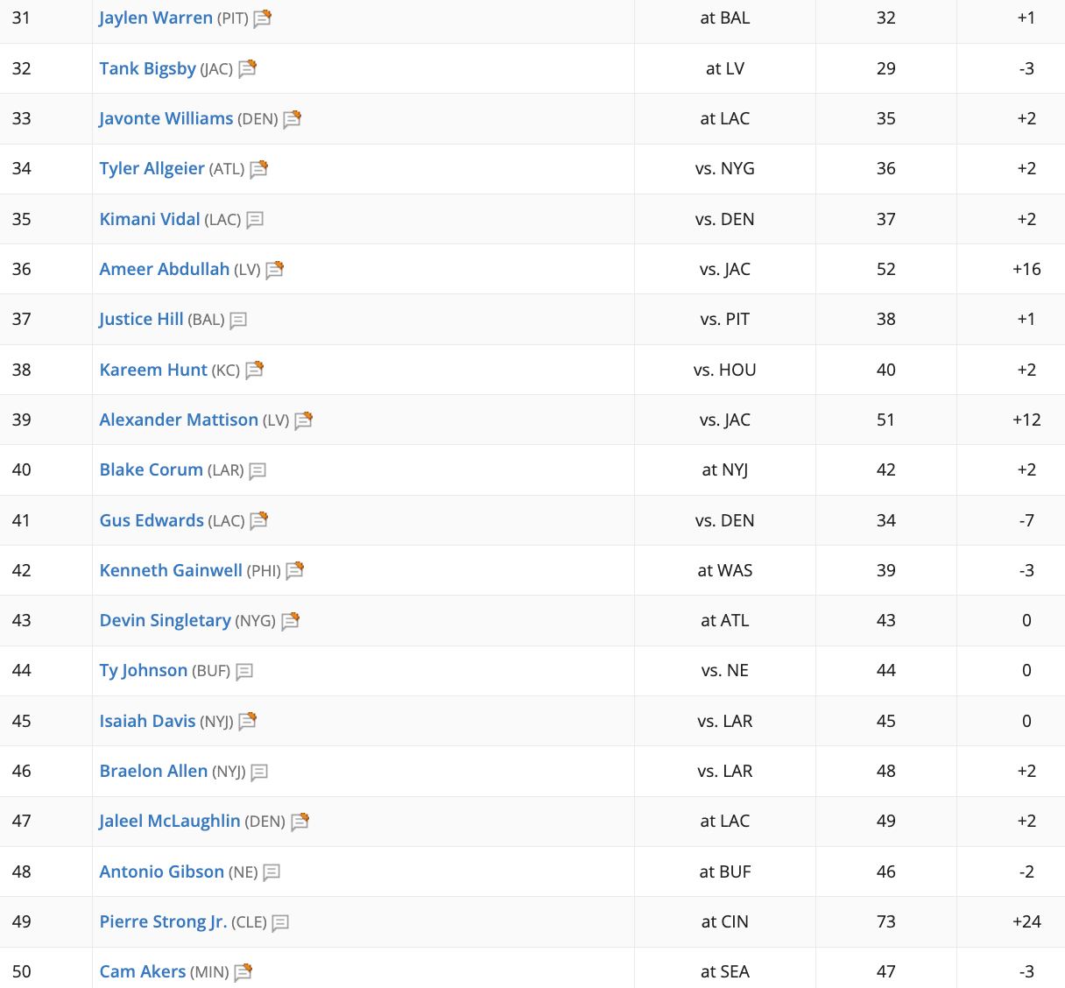
Task: Click Ameer Abdullah's news note icon
Action: 274,270
